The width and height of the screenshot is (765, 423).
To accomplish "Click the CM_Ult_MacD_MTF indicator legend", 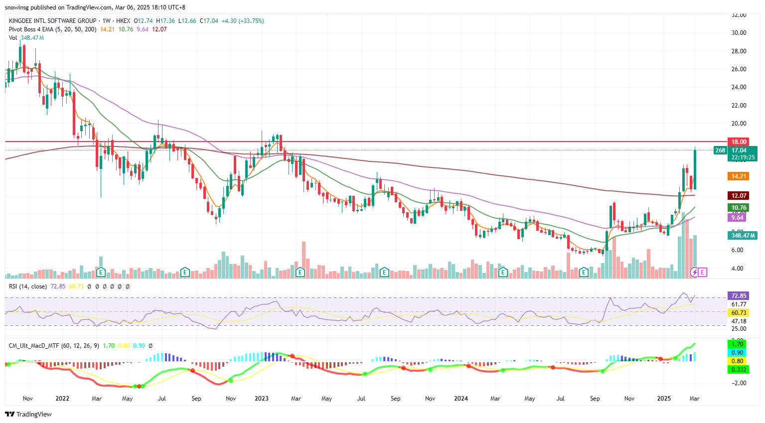I will (54, 345).
